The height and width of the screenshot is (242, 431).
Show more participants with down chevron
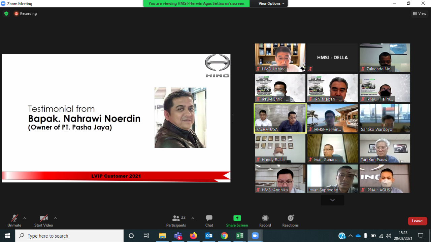pos(332,200)
